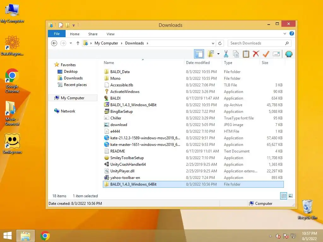Select the UnityCrashHandler64 file
The image size is (323, 242).
[193, 164]
